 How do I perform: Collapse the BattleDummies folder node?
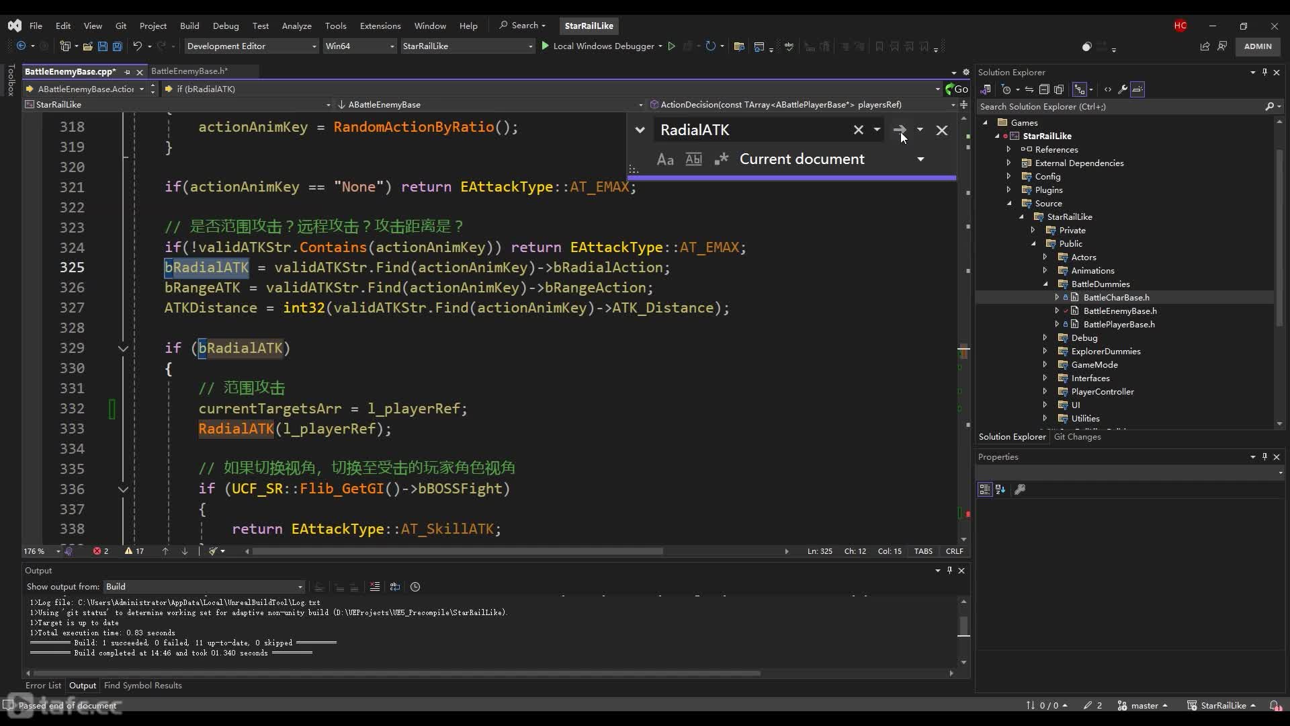[x=1045, y=284]
